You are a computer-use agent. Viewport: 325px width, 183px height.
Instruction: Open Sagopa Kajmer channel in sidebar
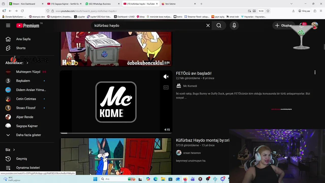[x=27, y=126]
